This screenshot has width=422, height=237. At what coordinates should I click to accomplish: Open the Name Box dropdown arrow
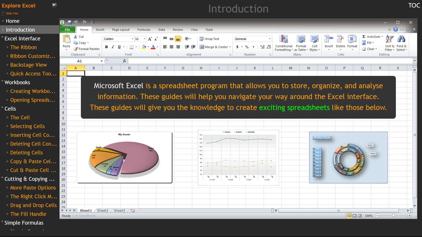[x=102, y=61]
